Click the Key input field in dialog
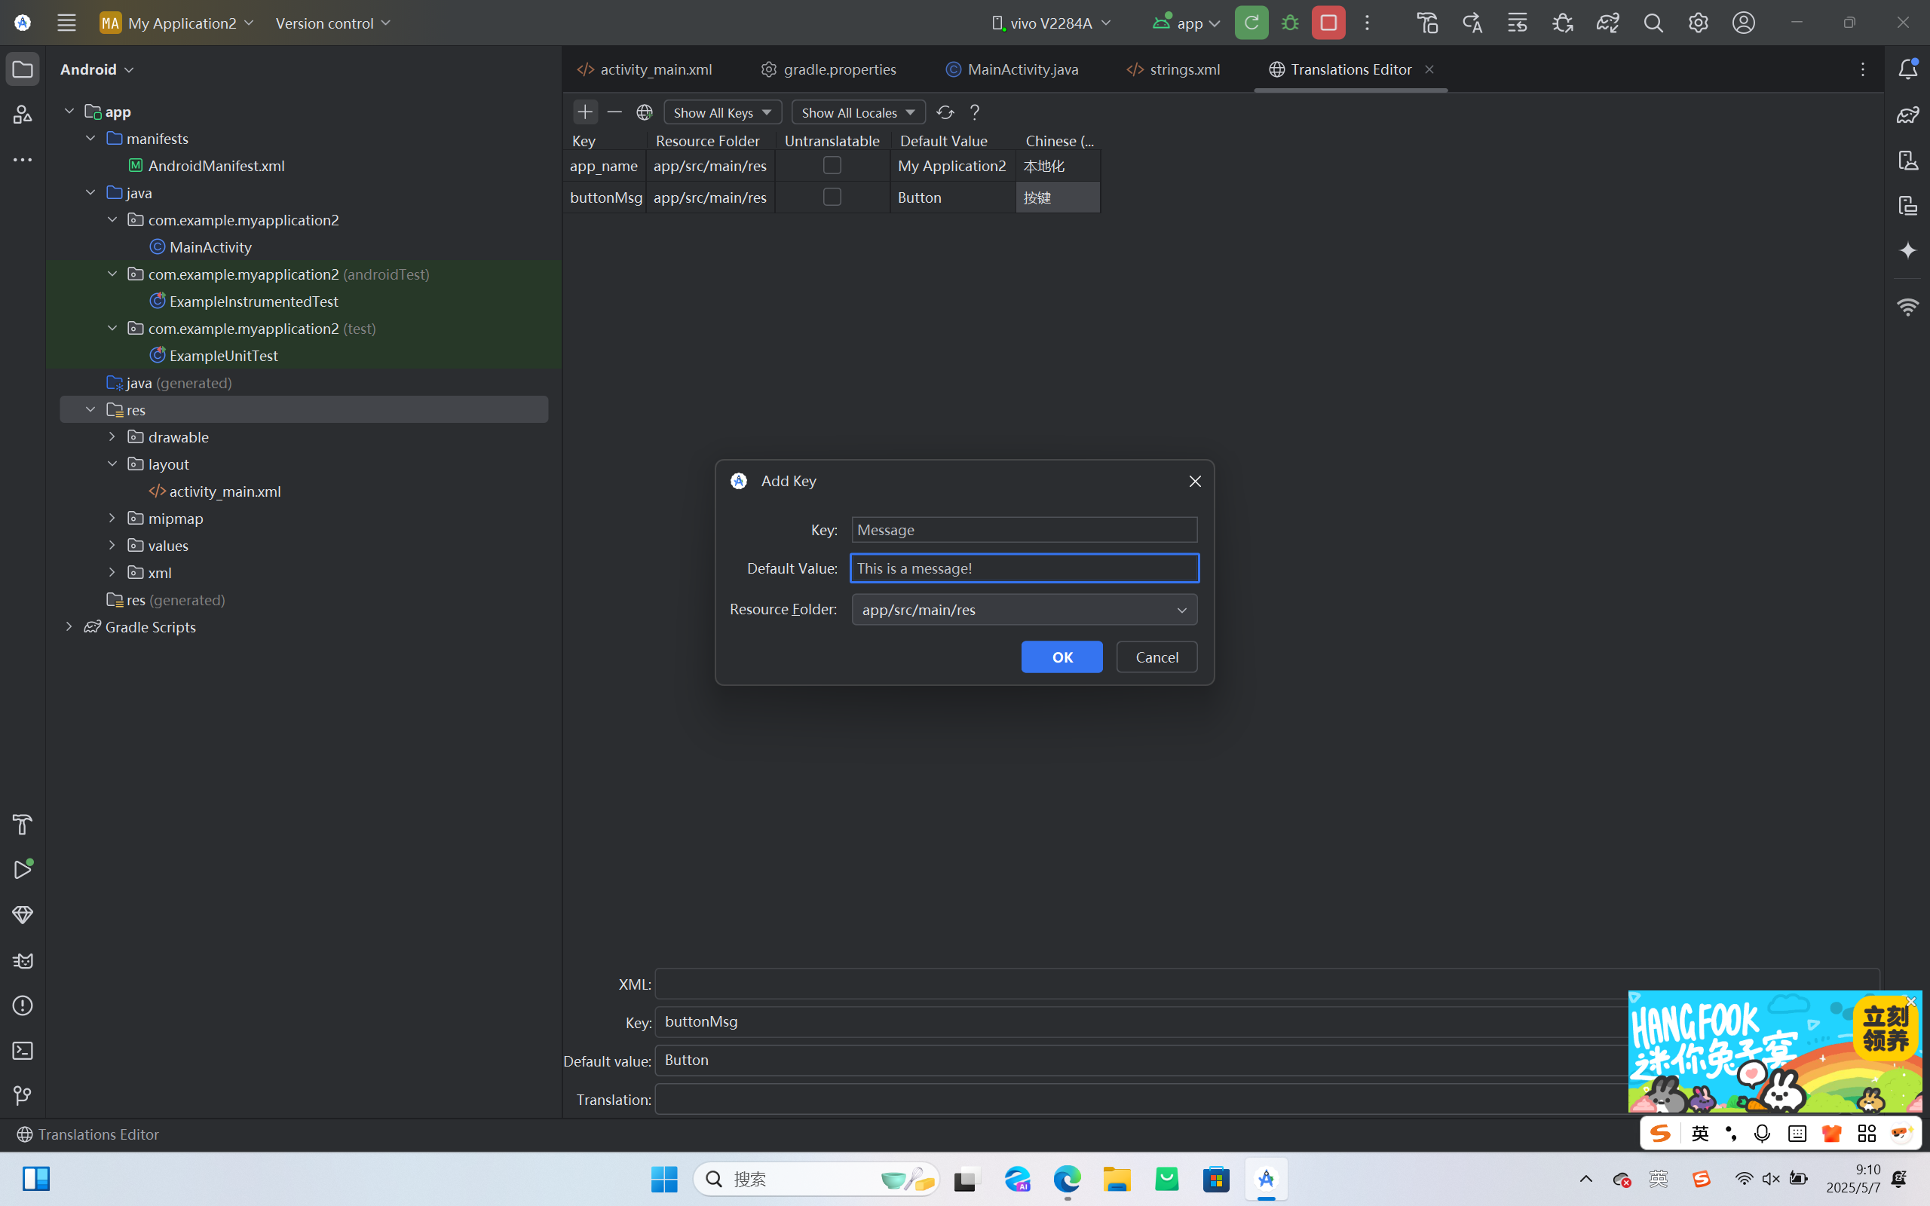Viewport: 1930px width, 1206px height. click(1024, 530)
